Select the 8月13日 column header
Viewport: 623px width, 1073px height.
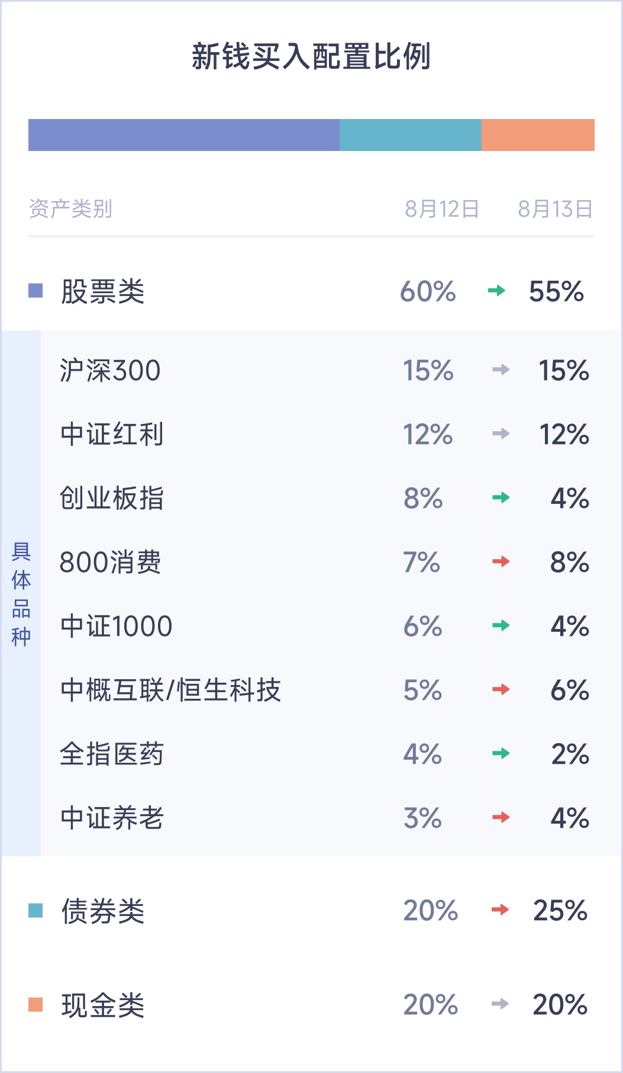pos(555,209)
